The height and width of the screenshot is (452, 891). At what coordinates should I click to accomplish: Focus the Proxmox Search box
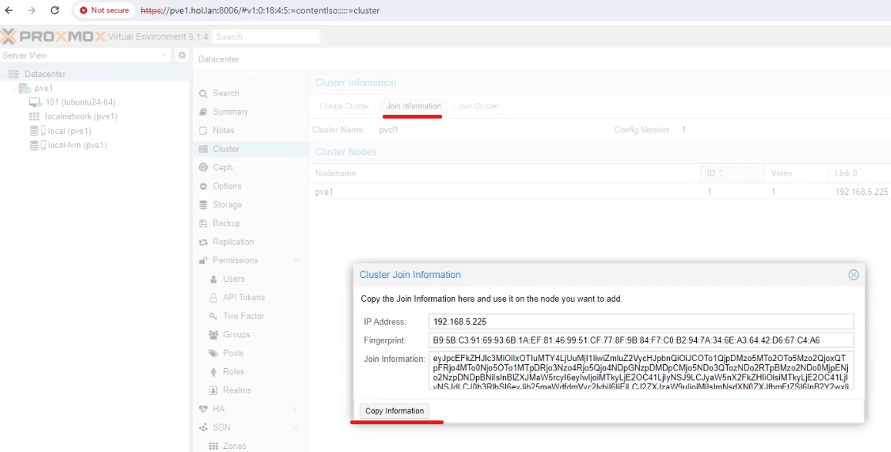[x=266, y=37]
